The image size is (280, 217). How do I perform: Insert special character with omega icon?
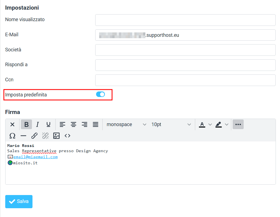[12, 136]
